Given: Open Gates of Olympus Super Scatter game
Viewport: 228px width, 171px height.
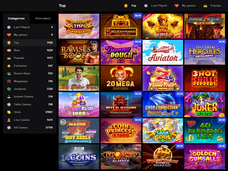Looking at the screenshot, I should pyautogui.click(x=79, y=26).
